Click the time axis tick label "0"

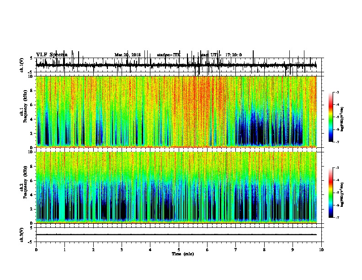click(x=36, y=250)
